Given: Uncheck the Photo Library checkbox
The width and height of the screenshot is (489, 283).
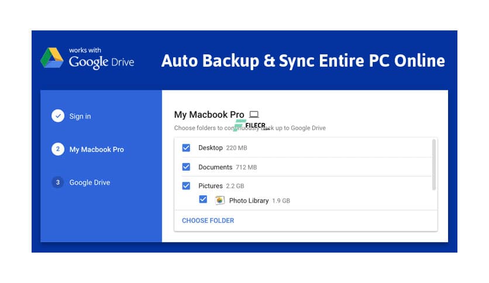Looking at the screenshot, I should point(203,199).
